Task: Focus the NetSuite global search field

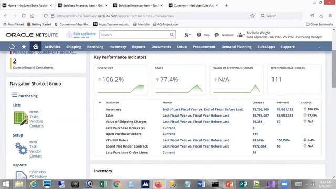Action: pos(135,35)
